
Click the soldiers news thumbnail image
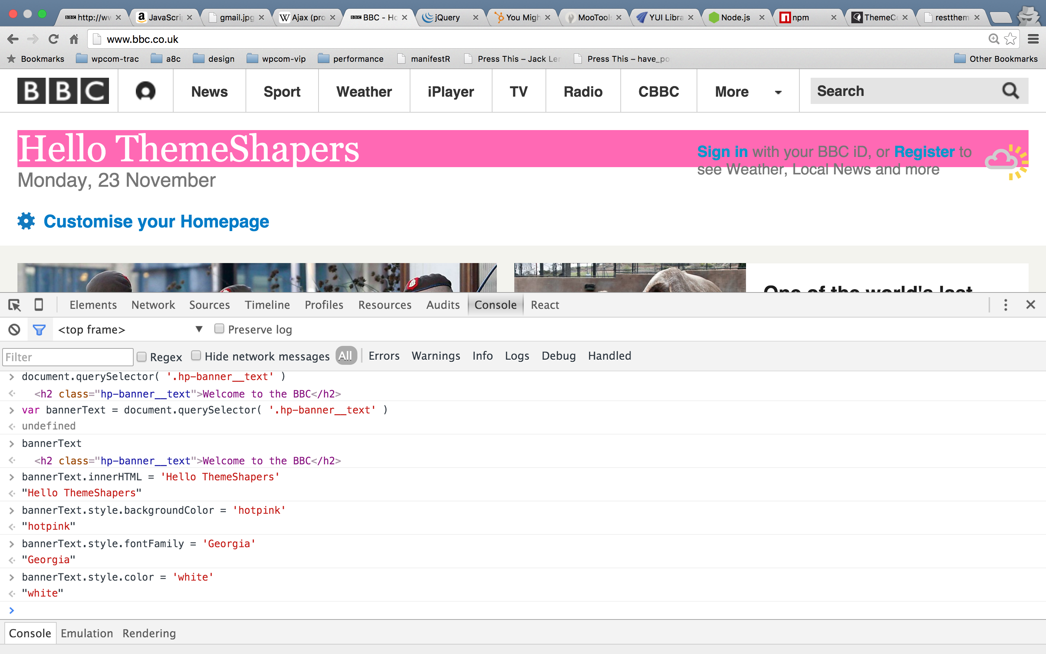click(257, 277)
